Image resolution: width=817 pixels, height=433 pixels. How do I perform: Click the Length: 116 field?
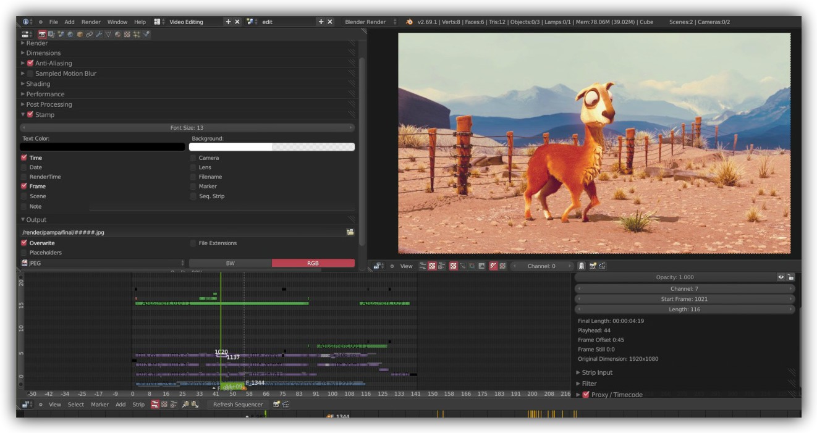pos(684,309)
